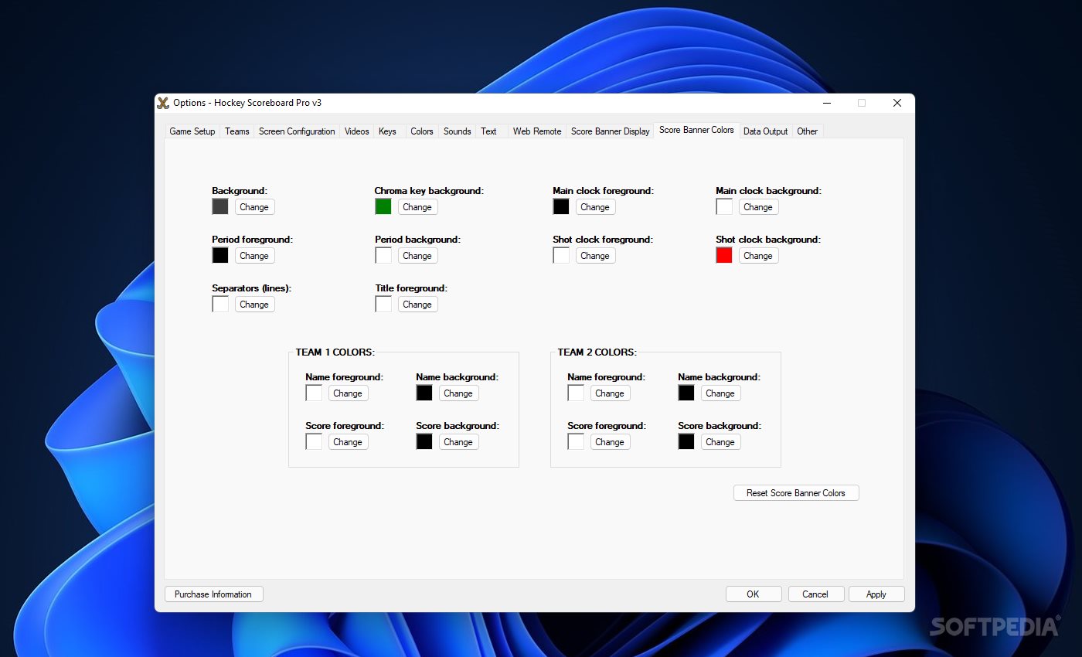Change Team 1 Name background color
The image size is (1082, 657).
(x=458, y=393)
